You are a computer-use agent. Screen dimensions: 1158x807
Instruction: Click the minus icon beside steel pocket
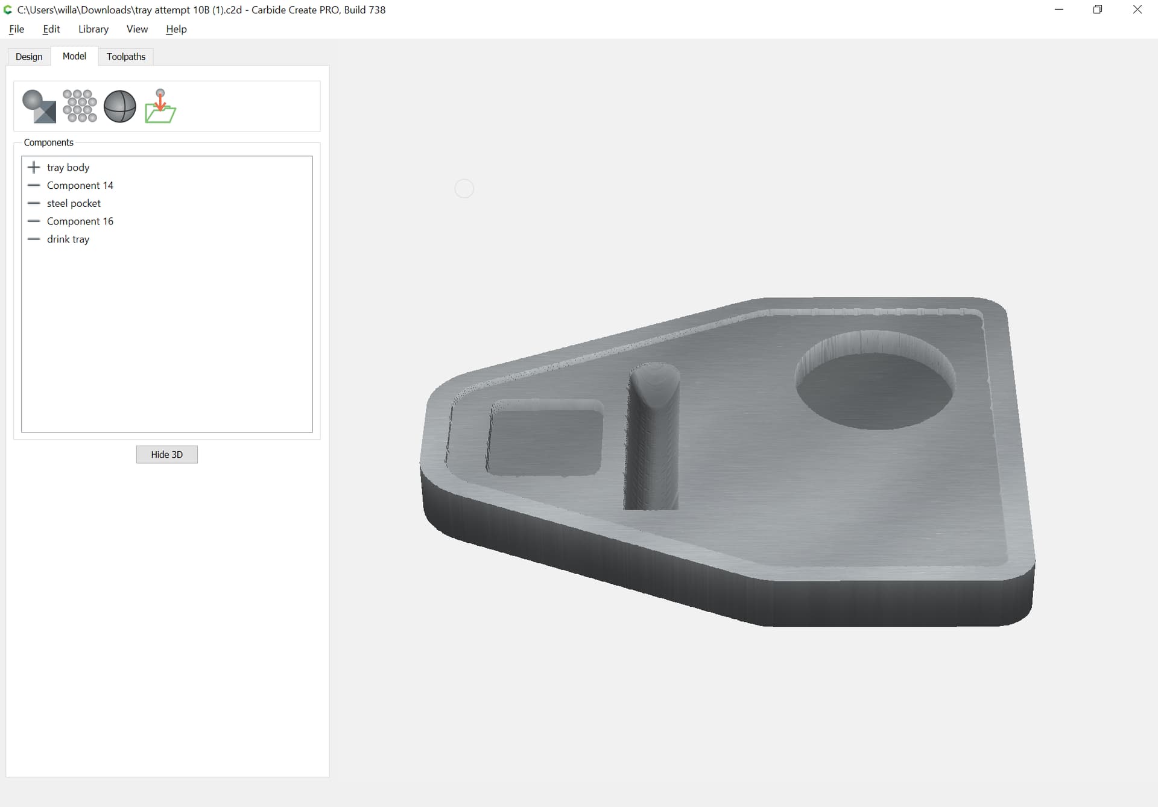[x=34, y=203]
